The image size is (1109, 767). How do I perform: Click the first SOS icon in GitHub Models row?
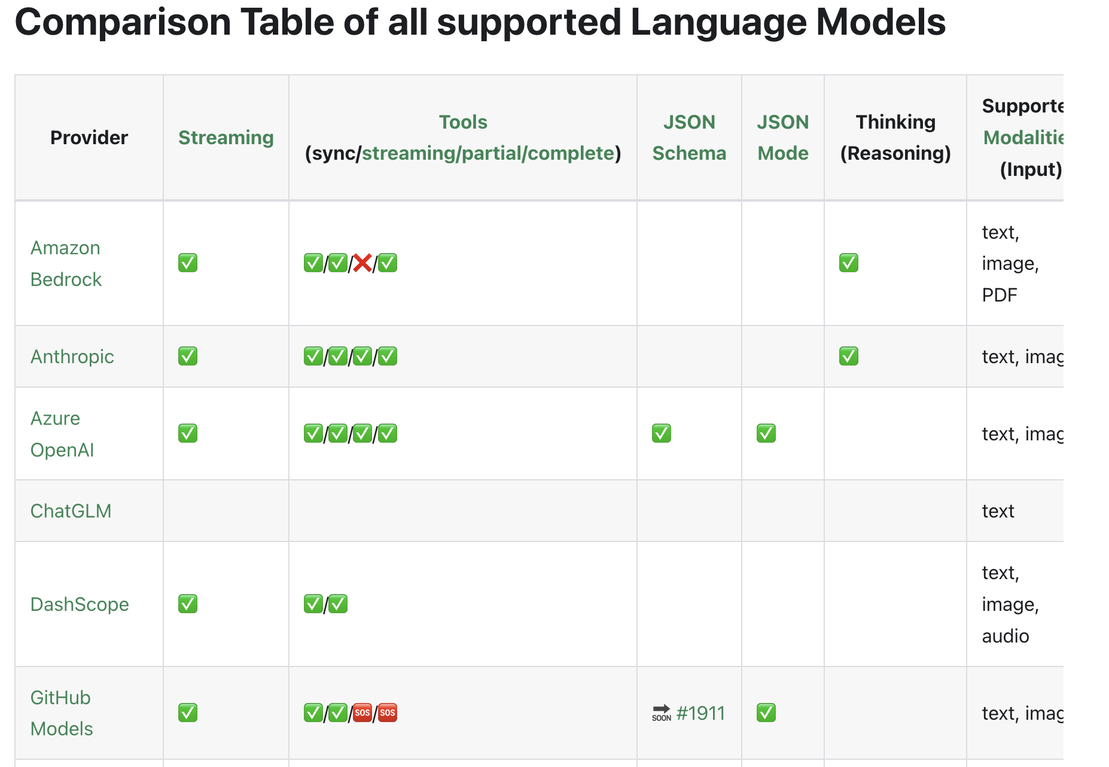(x=362, y=713)
